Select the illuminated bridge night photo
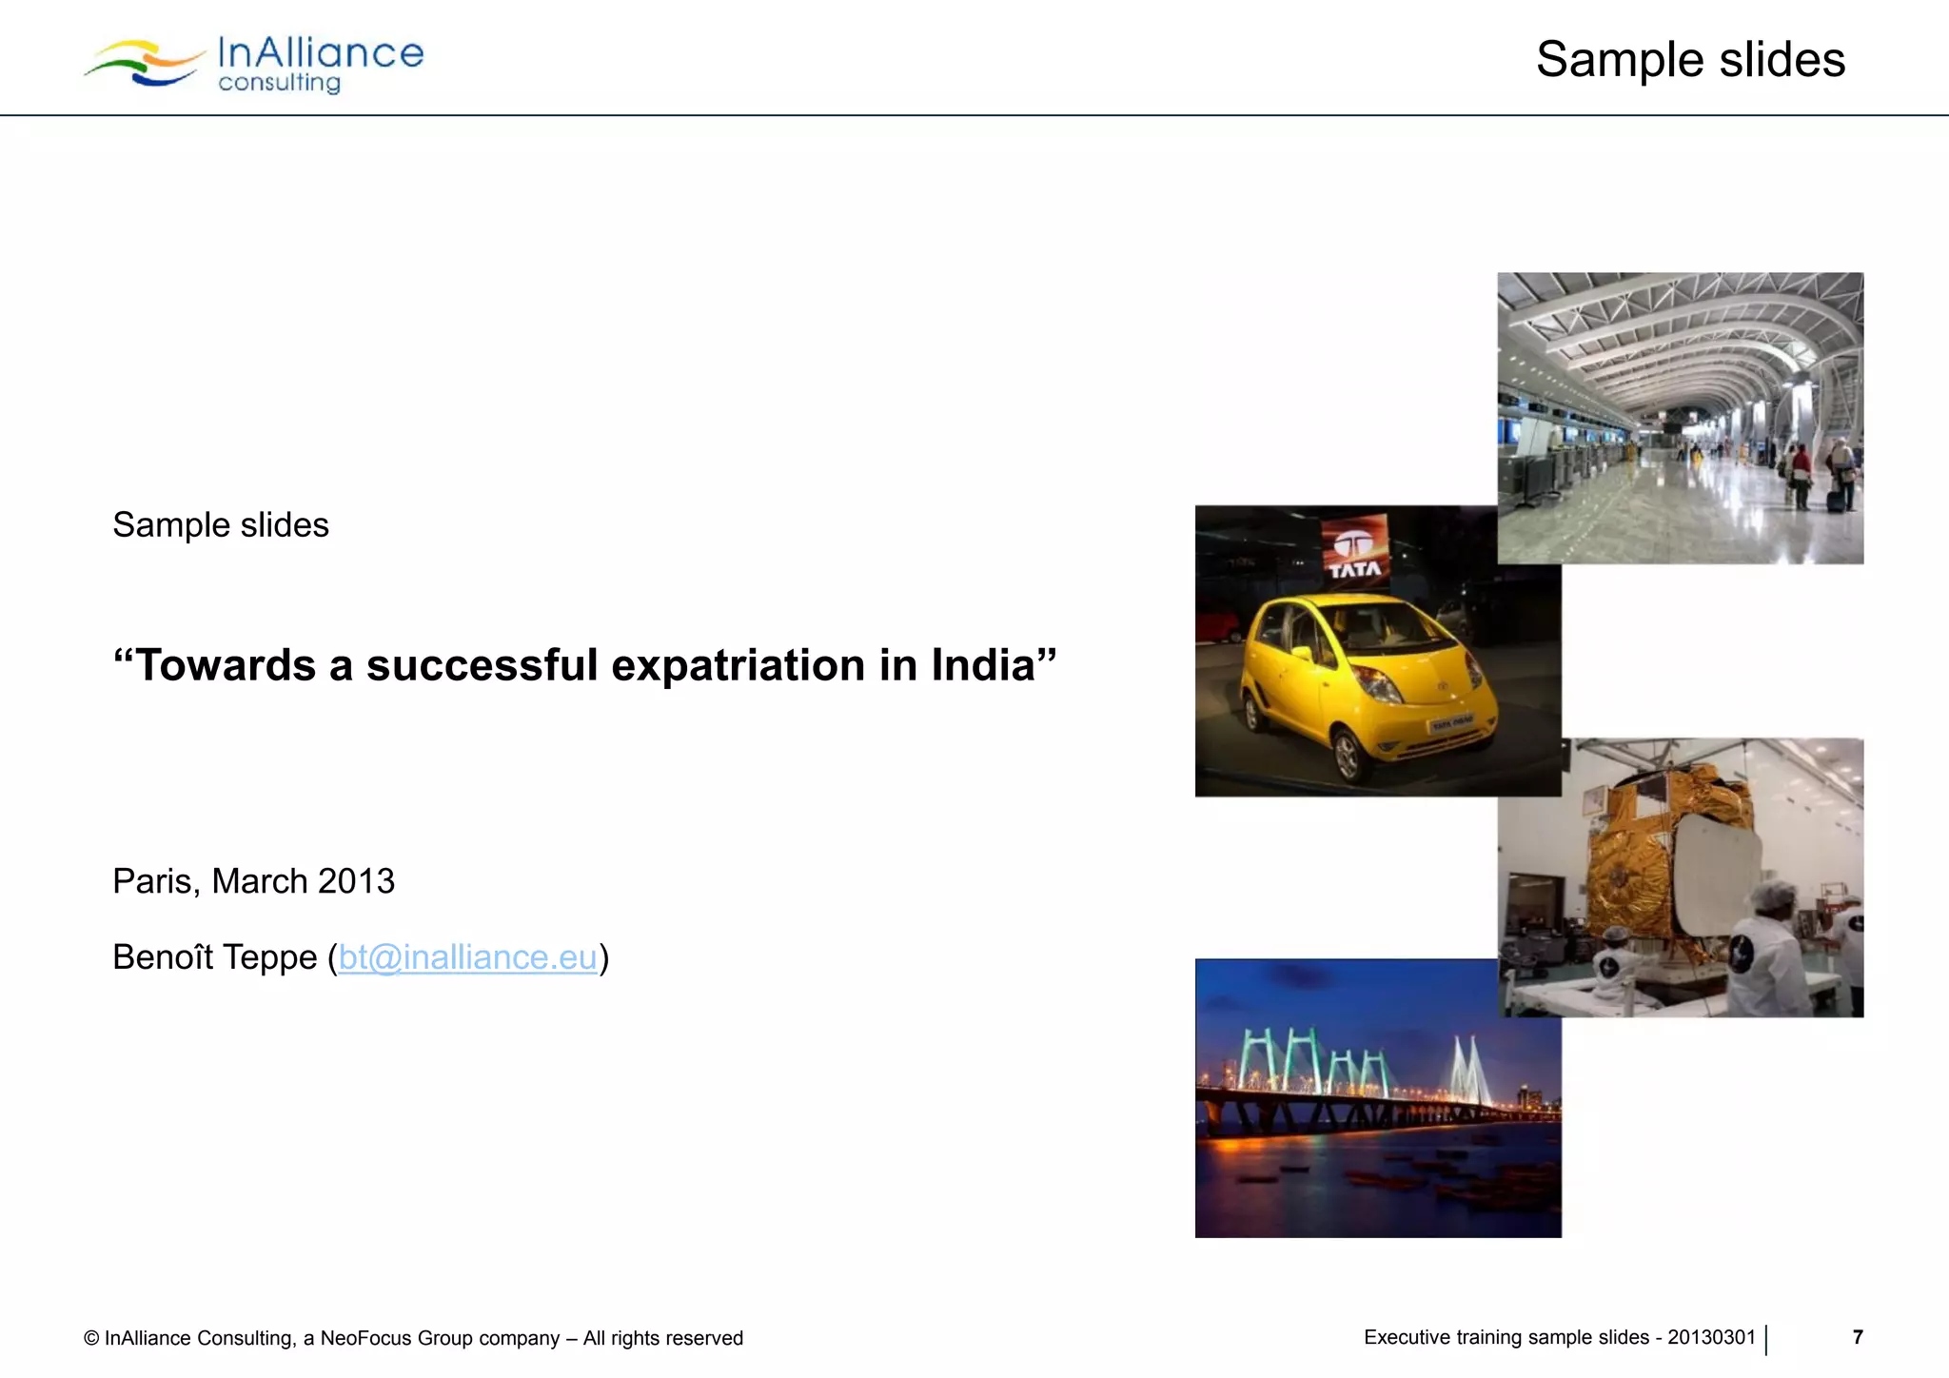 [1377, 1098]
